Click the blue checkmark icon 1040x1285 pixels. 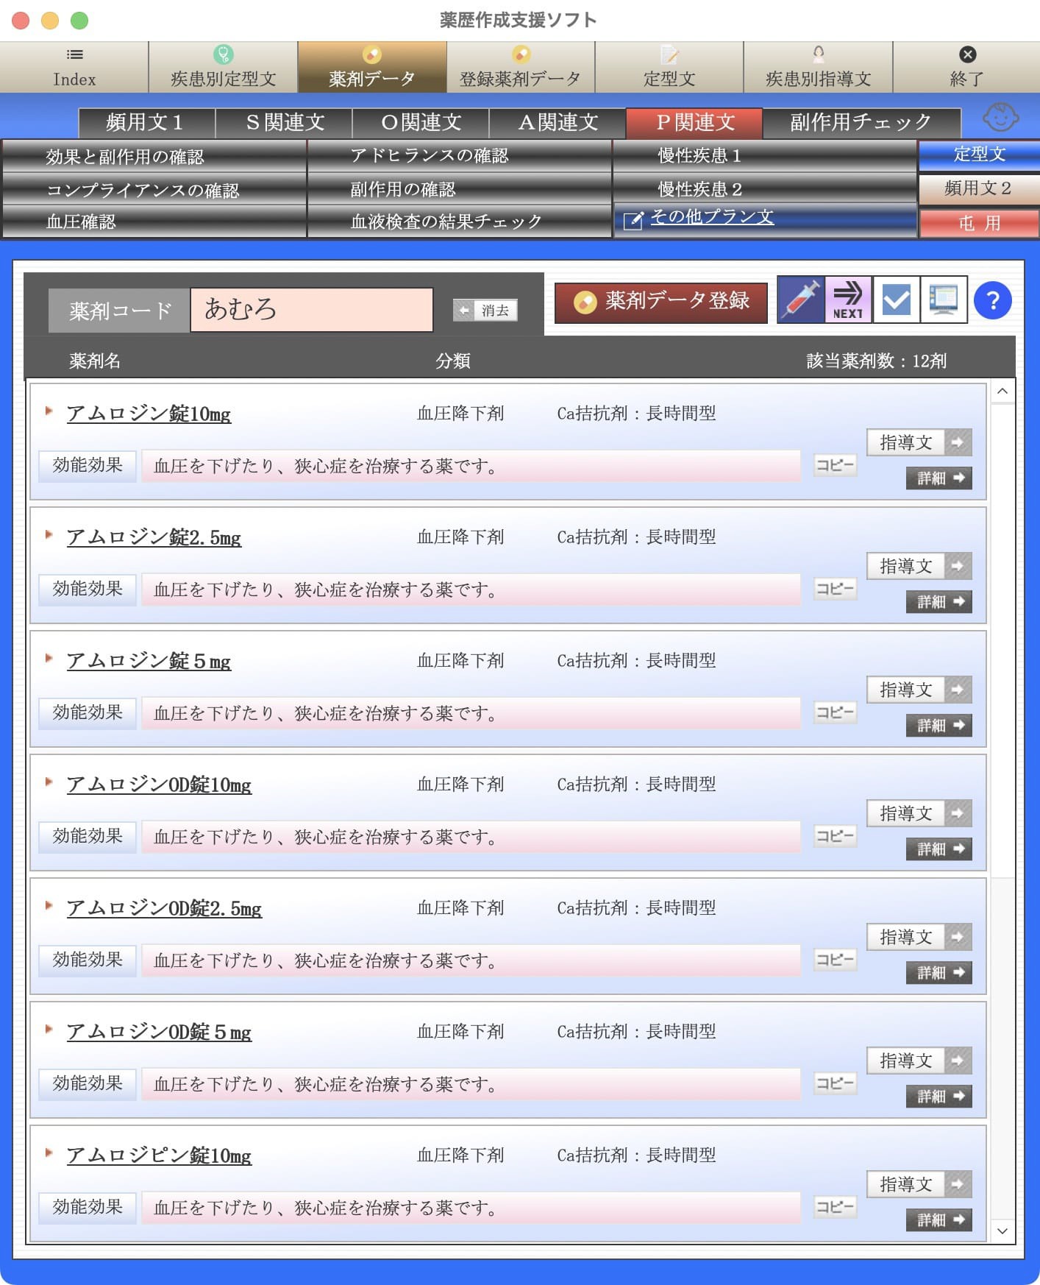coord(896,300)
